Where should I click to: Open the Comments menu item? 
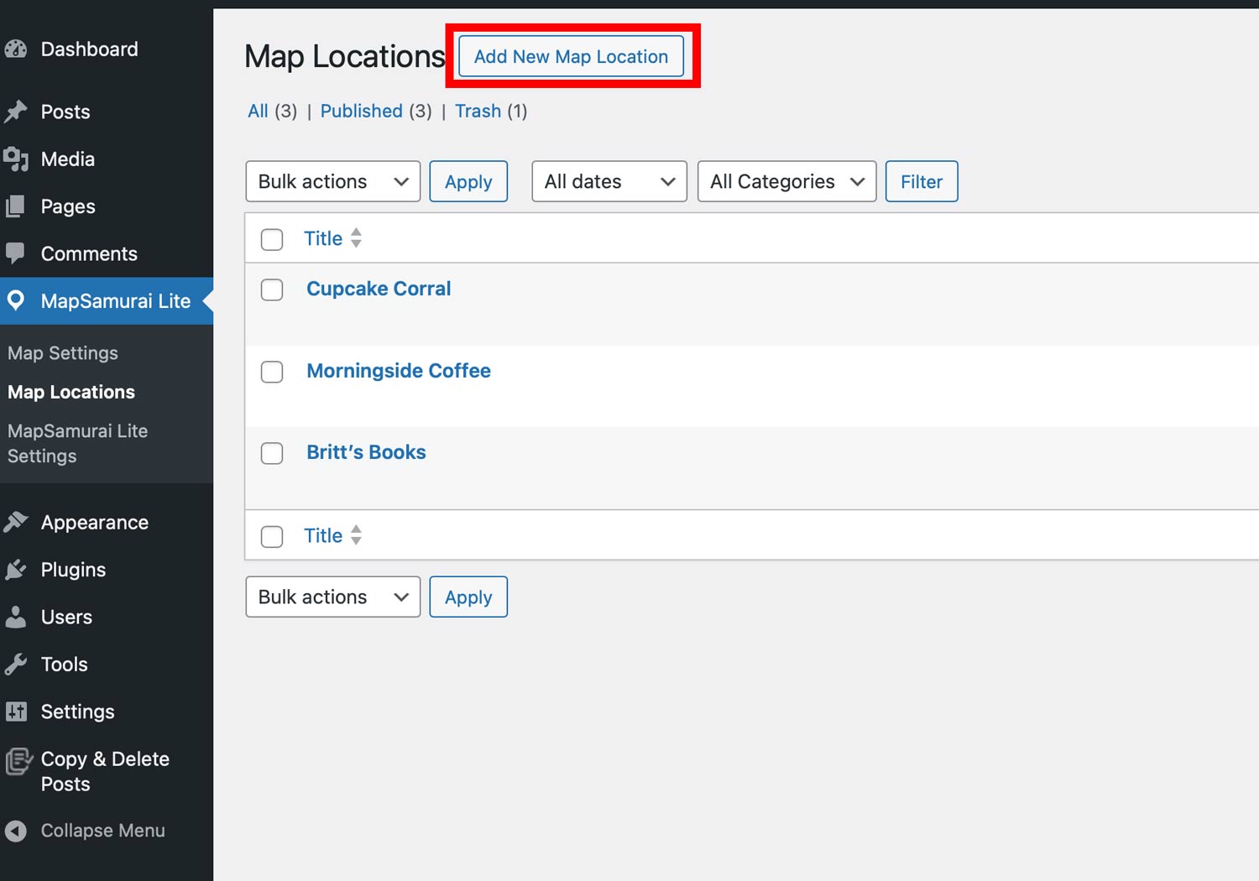click(x=107, y=253)
